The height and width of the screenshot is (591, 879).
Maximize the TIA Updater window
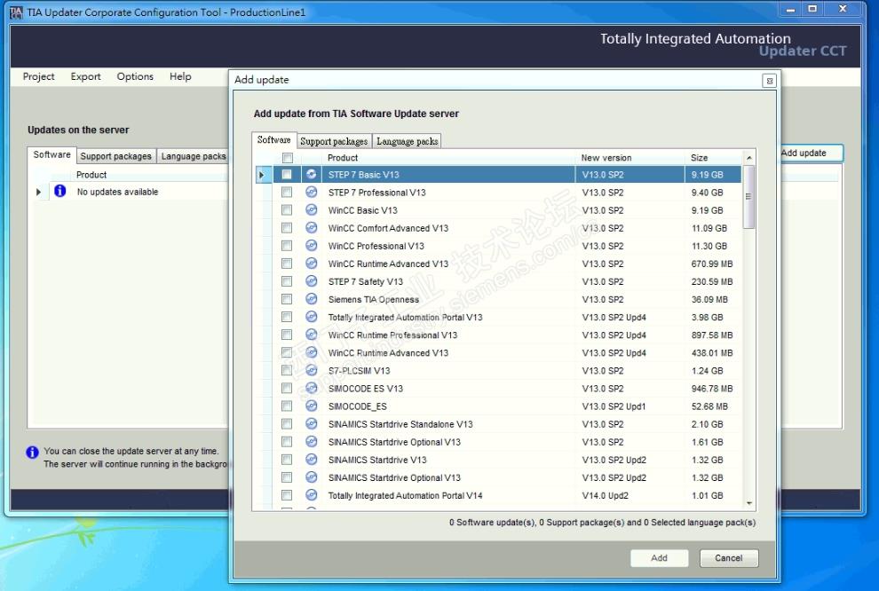pos(812,10)
